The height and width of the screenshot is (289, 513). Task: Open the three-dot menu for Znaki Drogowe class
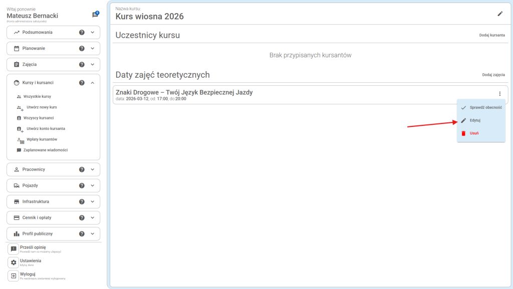coord(499,94)
